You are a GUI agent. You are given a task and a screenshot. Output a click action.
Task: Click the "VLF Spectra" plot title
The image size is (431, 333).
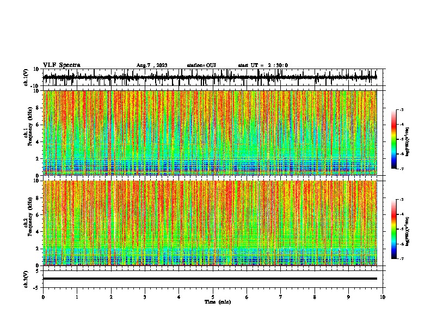tap(61, 65)
